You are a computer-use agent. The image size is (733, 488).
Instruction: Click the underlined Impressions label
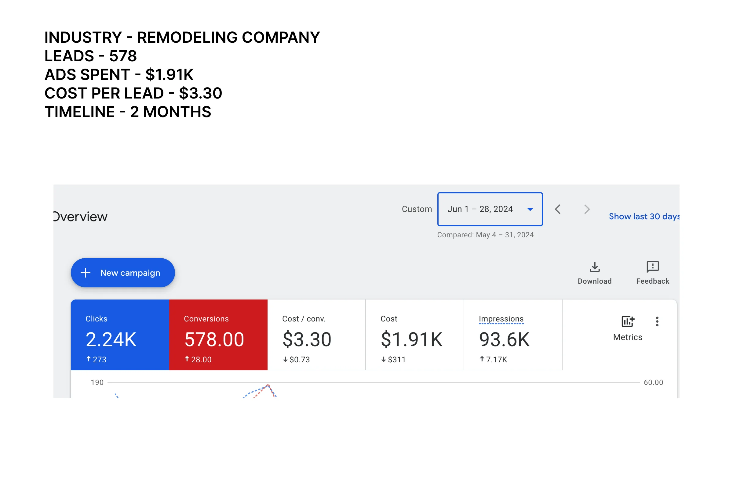(501, 319)
